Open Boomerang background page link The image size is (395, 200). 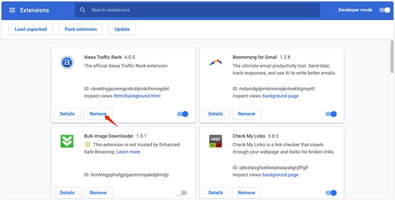[x=280, y=96]
